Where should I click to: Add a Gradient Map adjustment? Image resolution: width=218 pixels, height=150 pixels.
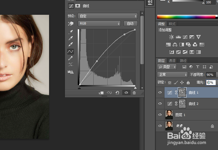point(198,52)
